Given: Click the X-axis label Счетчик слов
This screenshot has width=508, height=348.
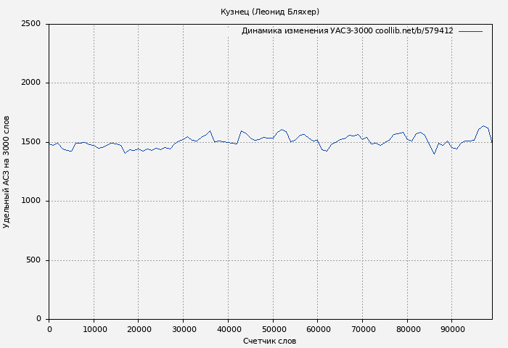Looking at the screenshot, I should [x=270, y=341].
